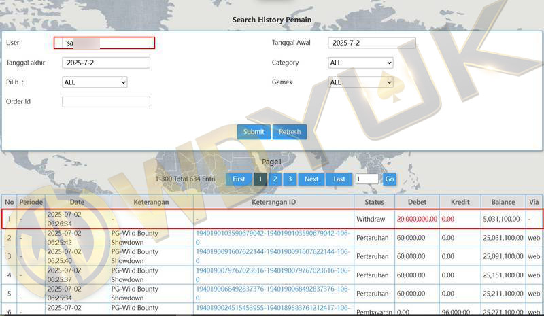
Task: Click balance value 25,091,100.00
Action: tap(503, 256)
